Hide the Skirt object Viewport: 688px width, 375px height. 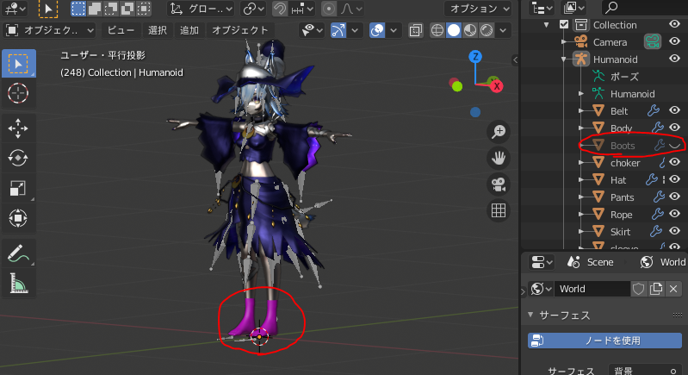[x=675, y=231]
